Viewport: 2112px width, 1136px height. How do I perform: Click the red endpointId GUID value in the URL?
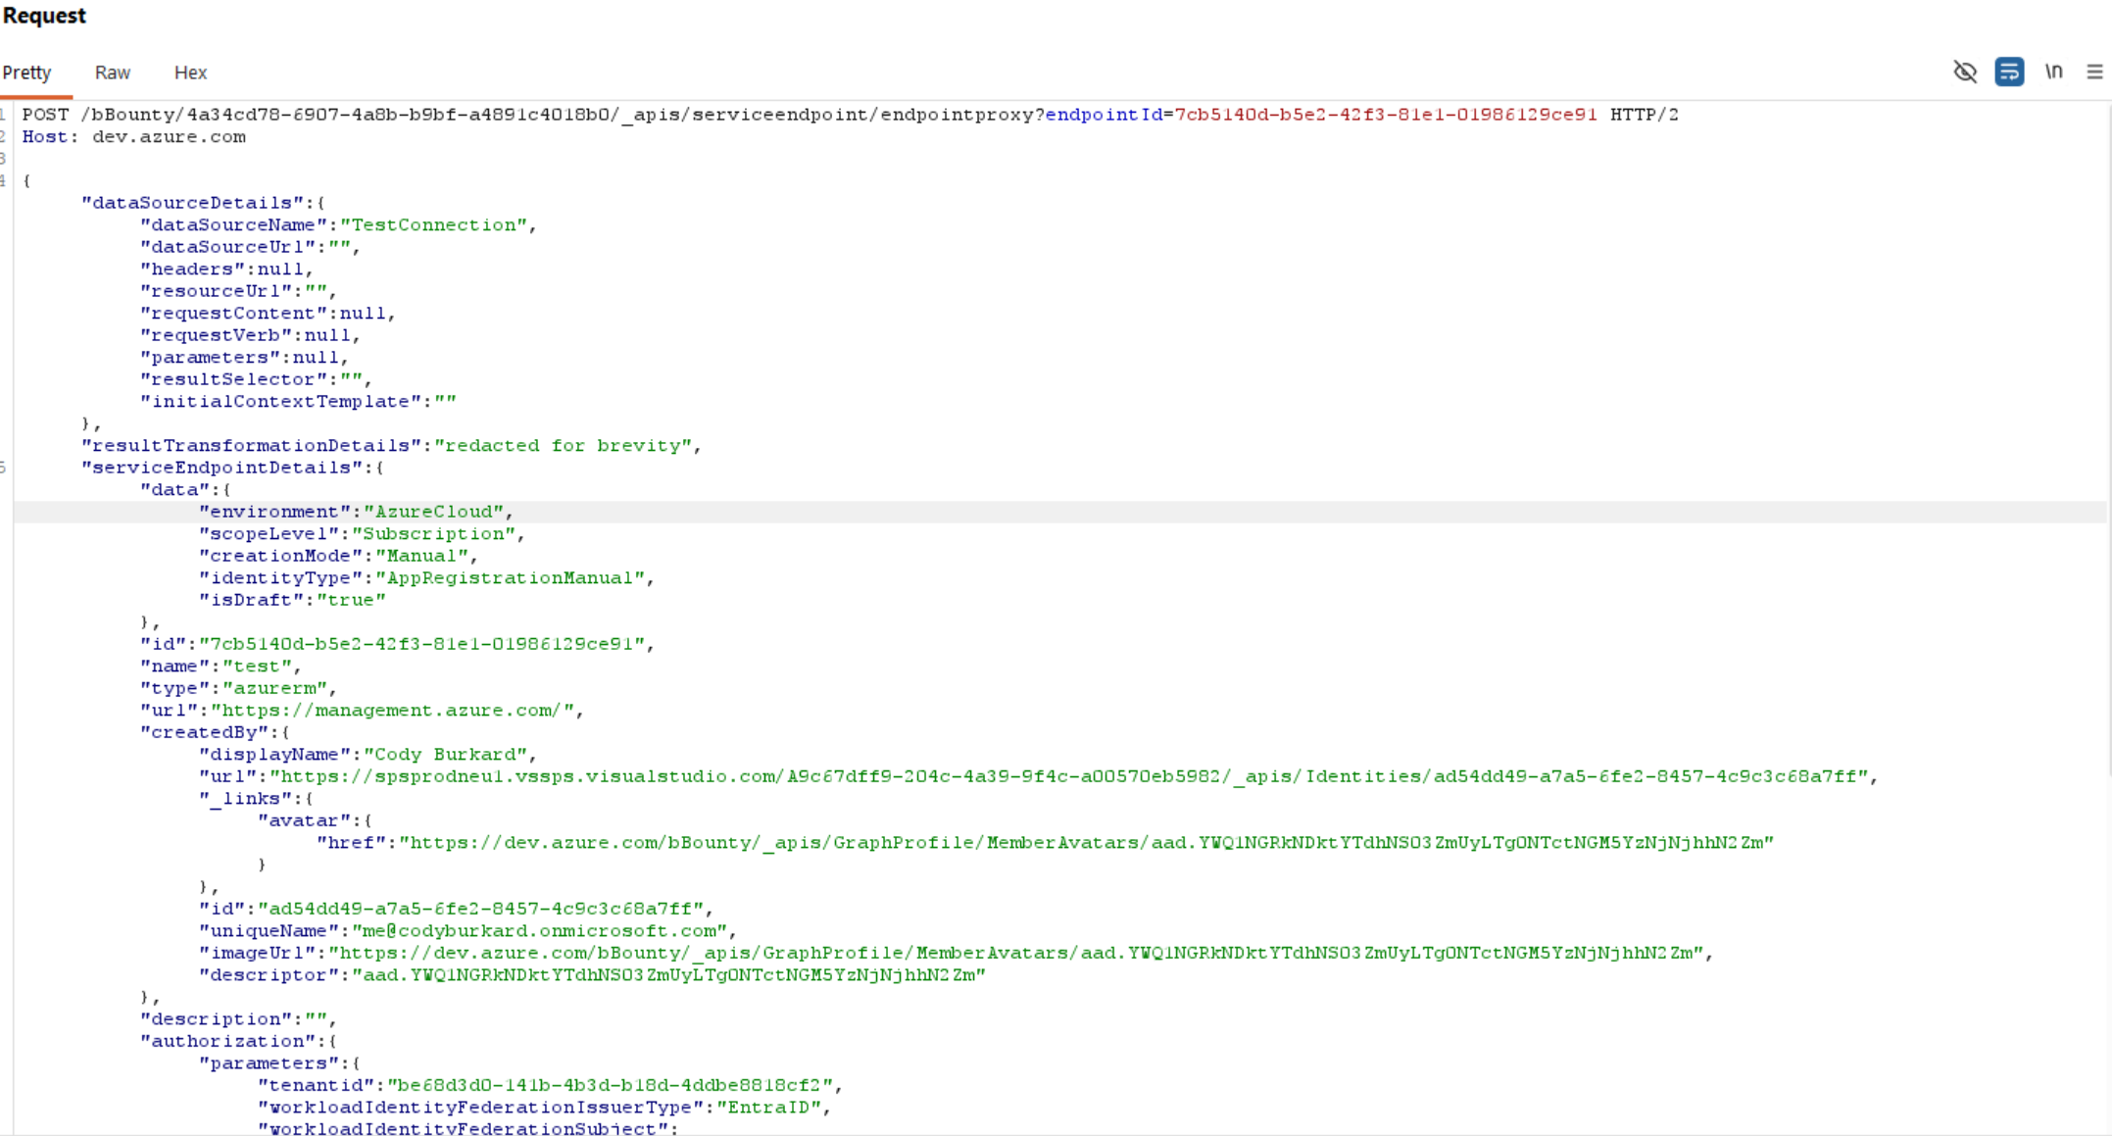pyautogui.click(x=1386, y=115)
